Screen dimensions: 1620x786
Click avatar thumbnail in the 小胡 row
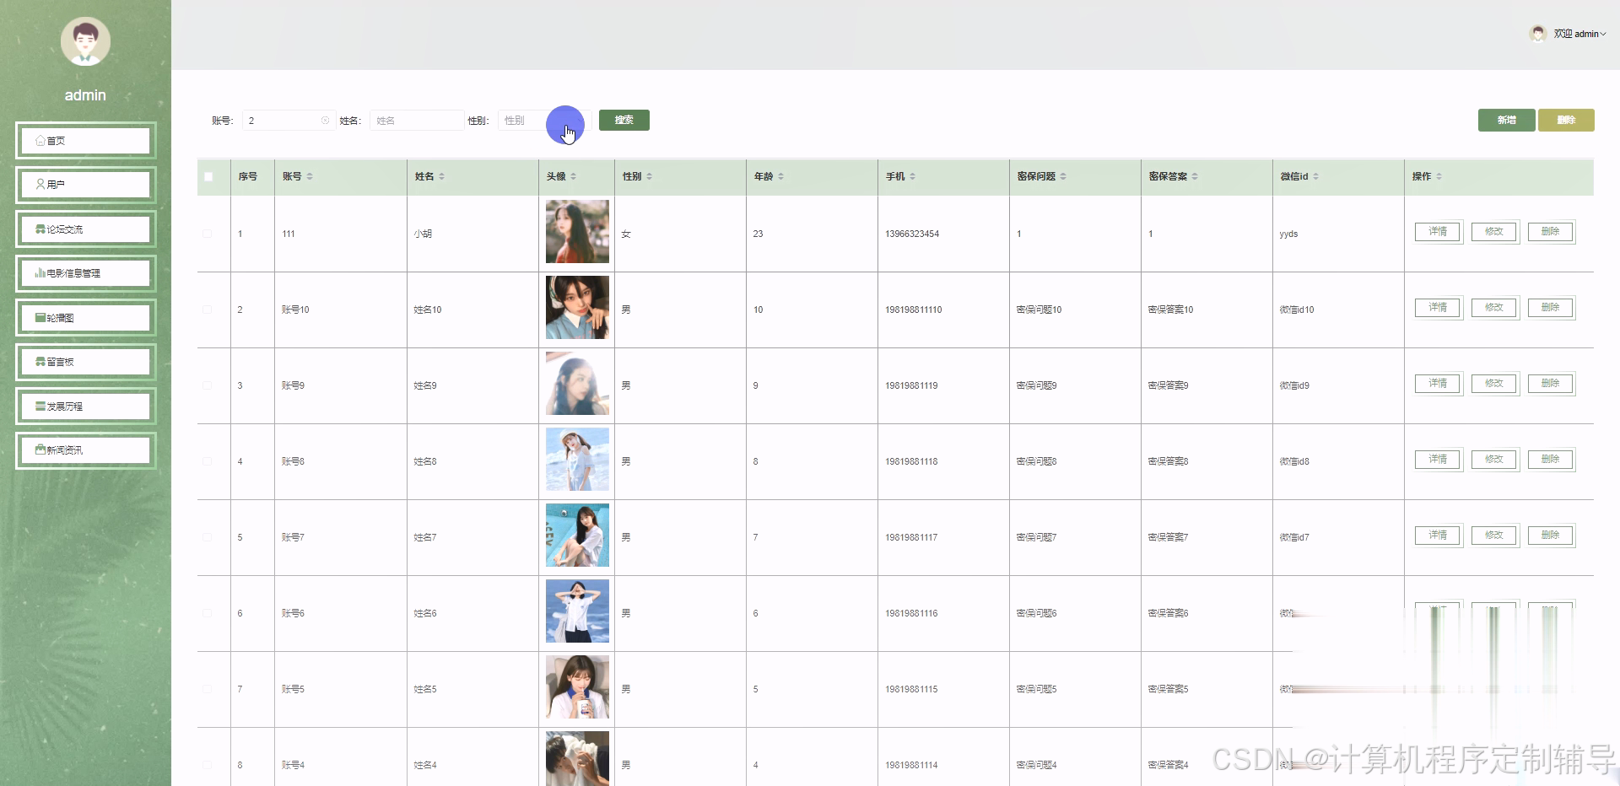tap(577, 231)
